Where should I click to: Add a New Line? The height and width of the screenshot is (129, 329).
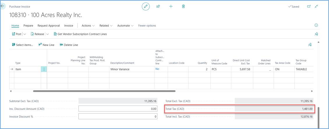pos(46,45)
